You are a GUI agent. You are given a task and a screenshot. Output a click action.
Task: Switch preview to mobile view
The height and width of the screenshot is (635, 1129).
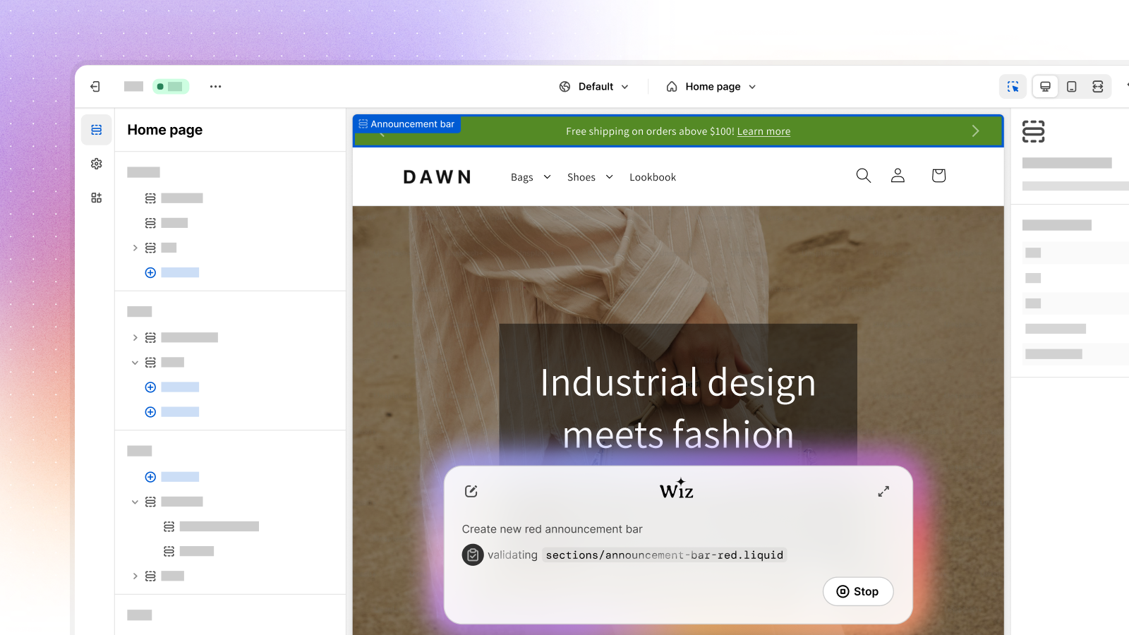(1072, 86)
